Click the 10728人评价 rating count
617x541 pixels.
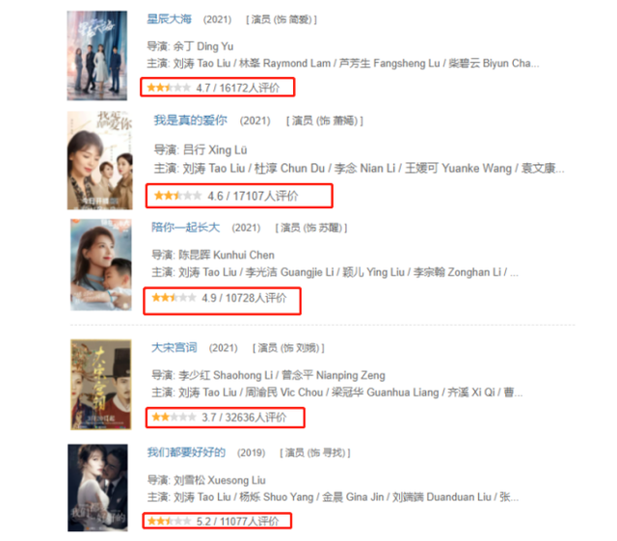[255, 298]
